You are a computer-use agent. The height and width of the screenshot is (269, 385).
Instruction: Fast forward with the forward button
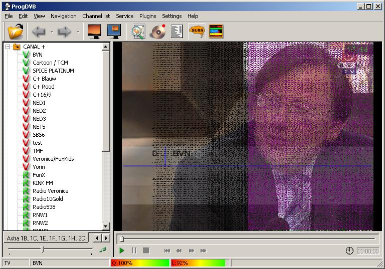point(191,251)
